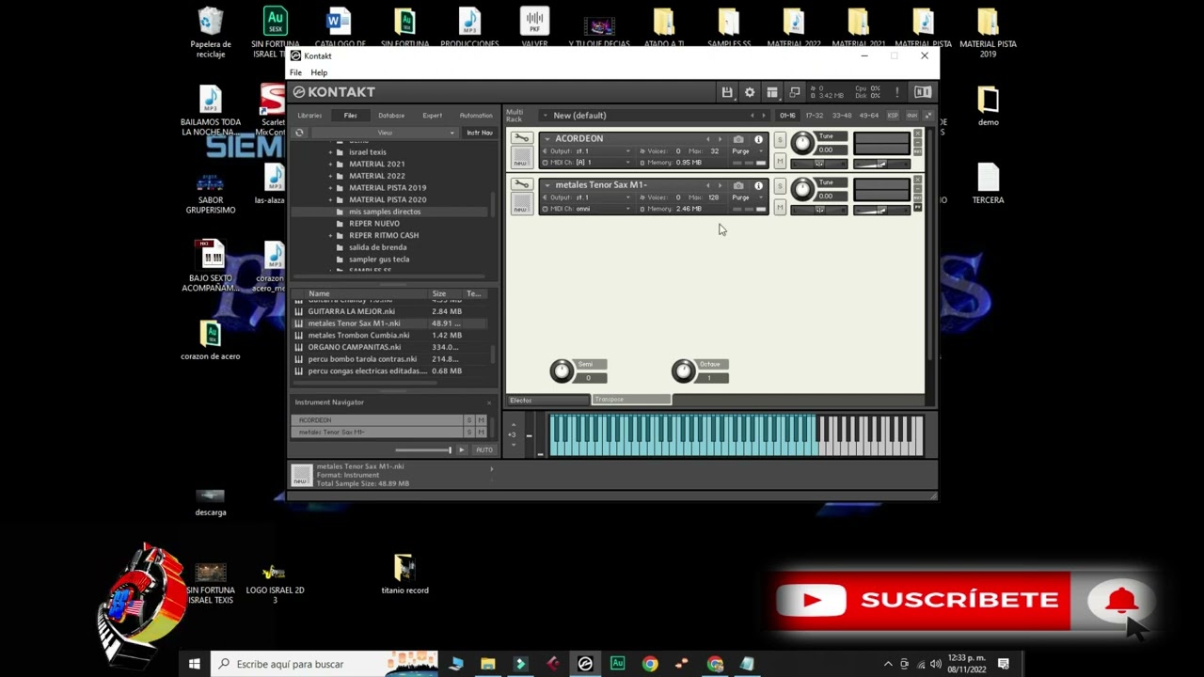
Task: Solo ACORDEON in Instrument Navigator
Action: (x=469, y=420)
